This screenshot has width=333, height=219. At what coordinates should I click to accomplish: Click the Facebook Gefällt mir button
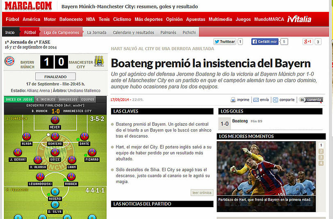(265, 42)
